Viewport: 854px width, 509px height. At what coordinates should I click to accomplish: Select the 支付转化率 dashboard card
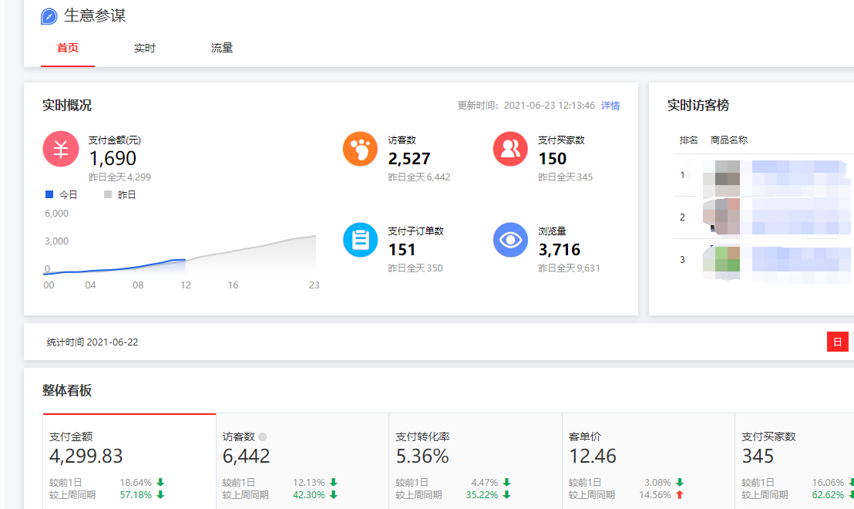pyautogui.click(x=476, y=461)
